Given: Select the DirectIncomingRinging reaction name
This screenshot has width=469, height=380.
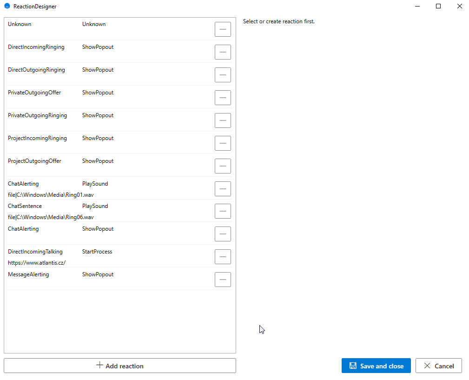Looking at the screenshot, I should coord(36,47).
